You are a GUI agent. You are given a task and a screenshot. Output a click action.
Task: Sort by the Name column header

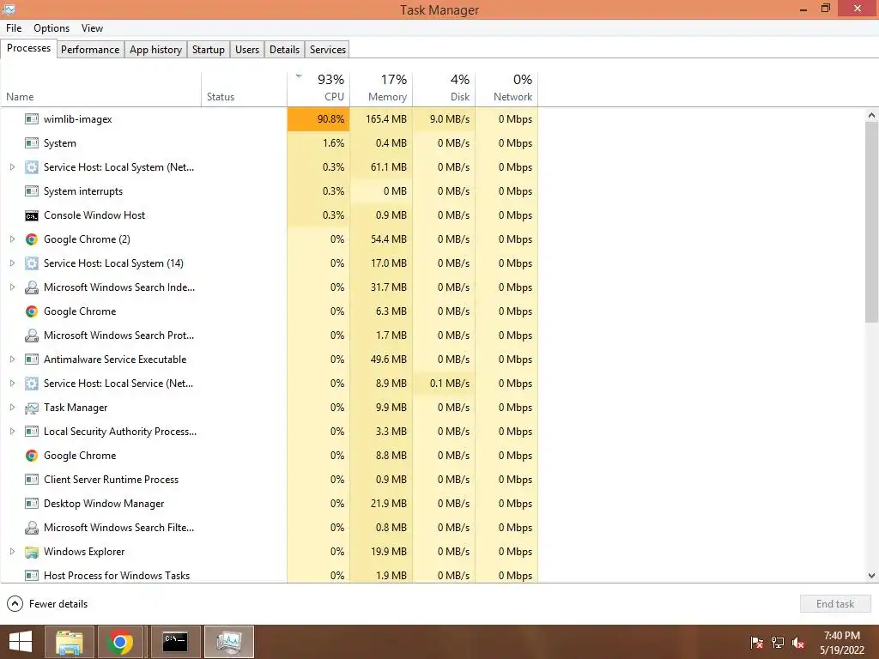(x=101, y=88)
